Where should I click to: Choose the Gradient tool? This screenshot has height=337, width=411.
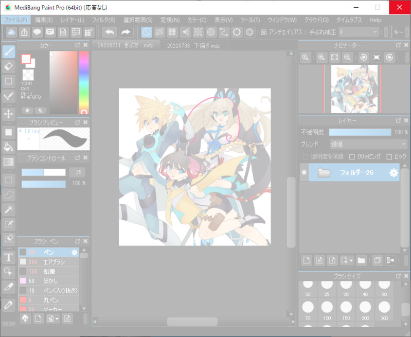pyautogui.click(x=9, y=162)
